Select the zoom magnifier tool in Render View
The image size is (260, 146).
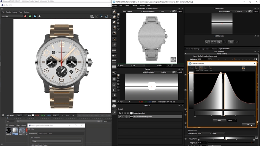[118, 23]
